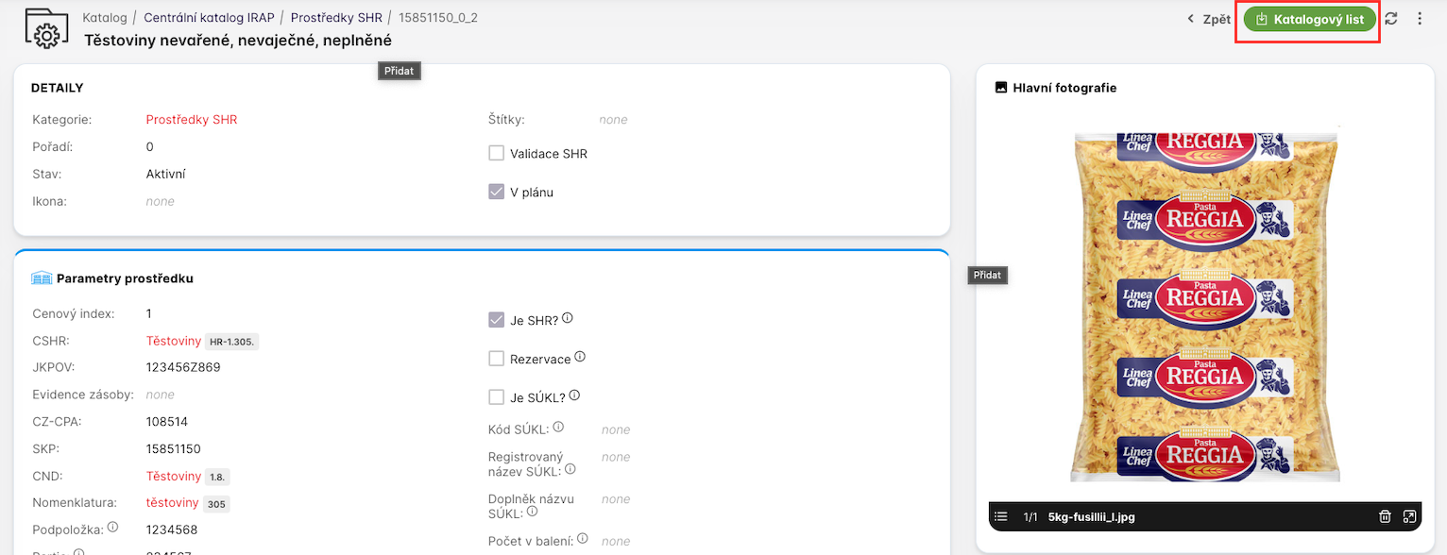This screenshot has width=1447, height=555.
Task: Click the info icon next to Je SHR?
Action: coord(568,319)
